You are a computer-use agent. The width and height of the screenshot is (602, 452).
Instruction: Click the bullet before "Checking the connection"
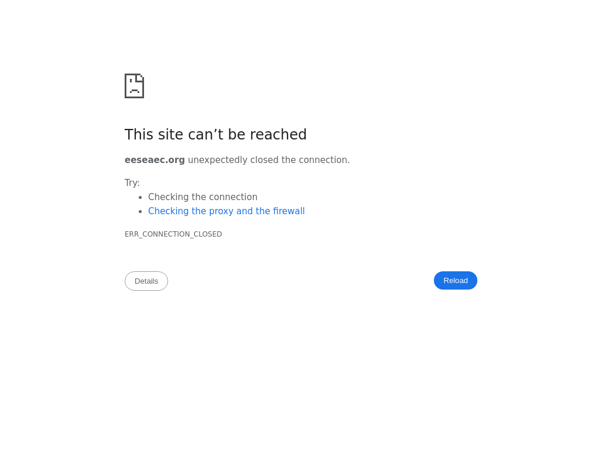[141, 198]
